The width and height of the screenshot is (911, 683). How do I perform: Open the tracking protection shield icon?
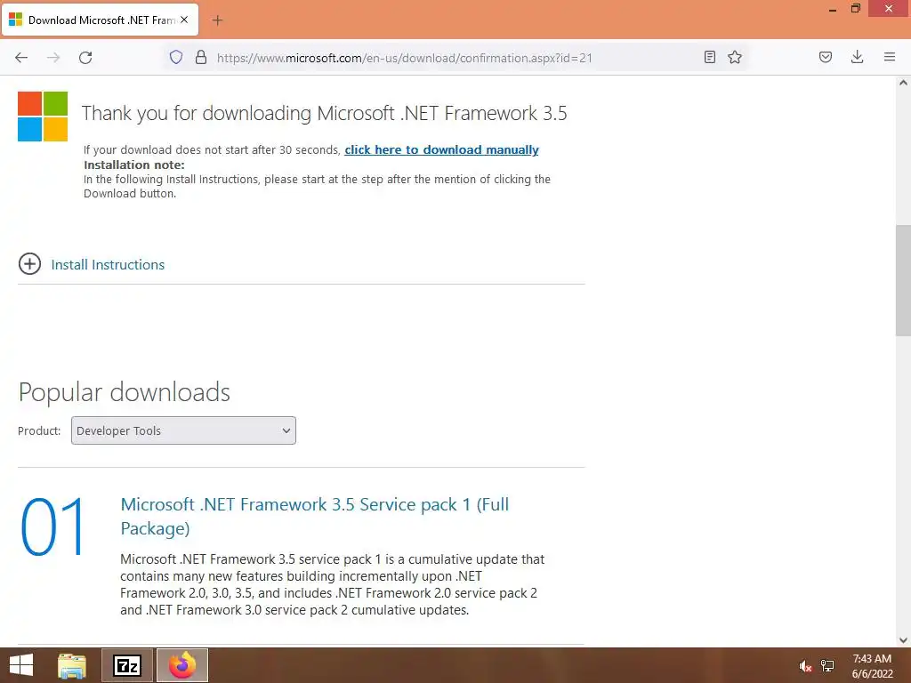pyautogui.click(x=176, y=58)
